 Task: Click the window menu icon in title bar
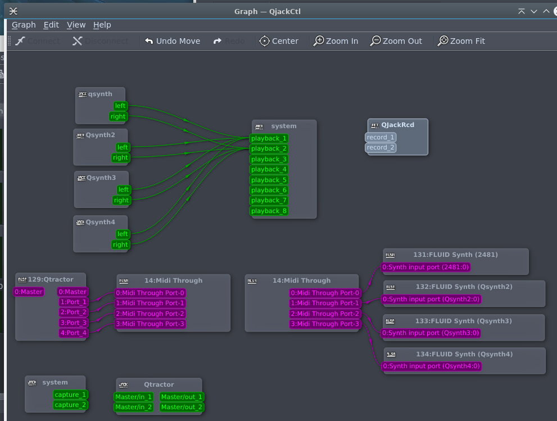(13, 11)
